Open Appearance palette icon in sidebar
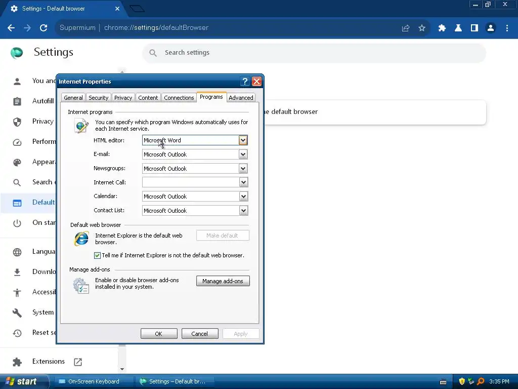 (17, 162)
